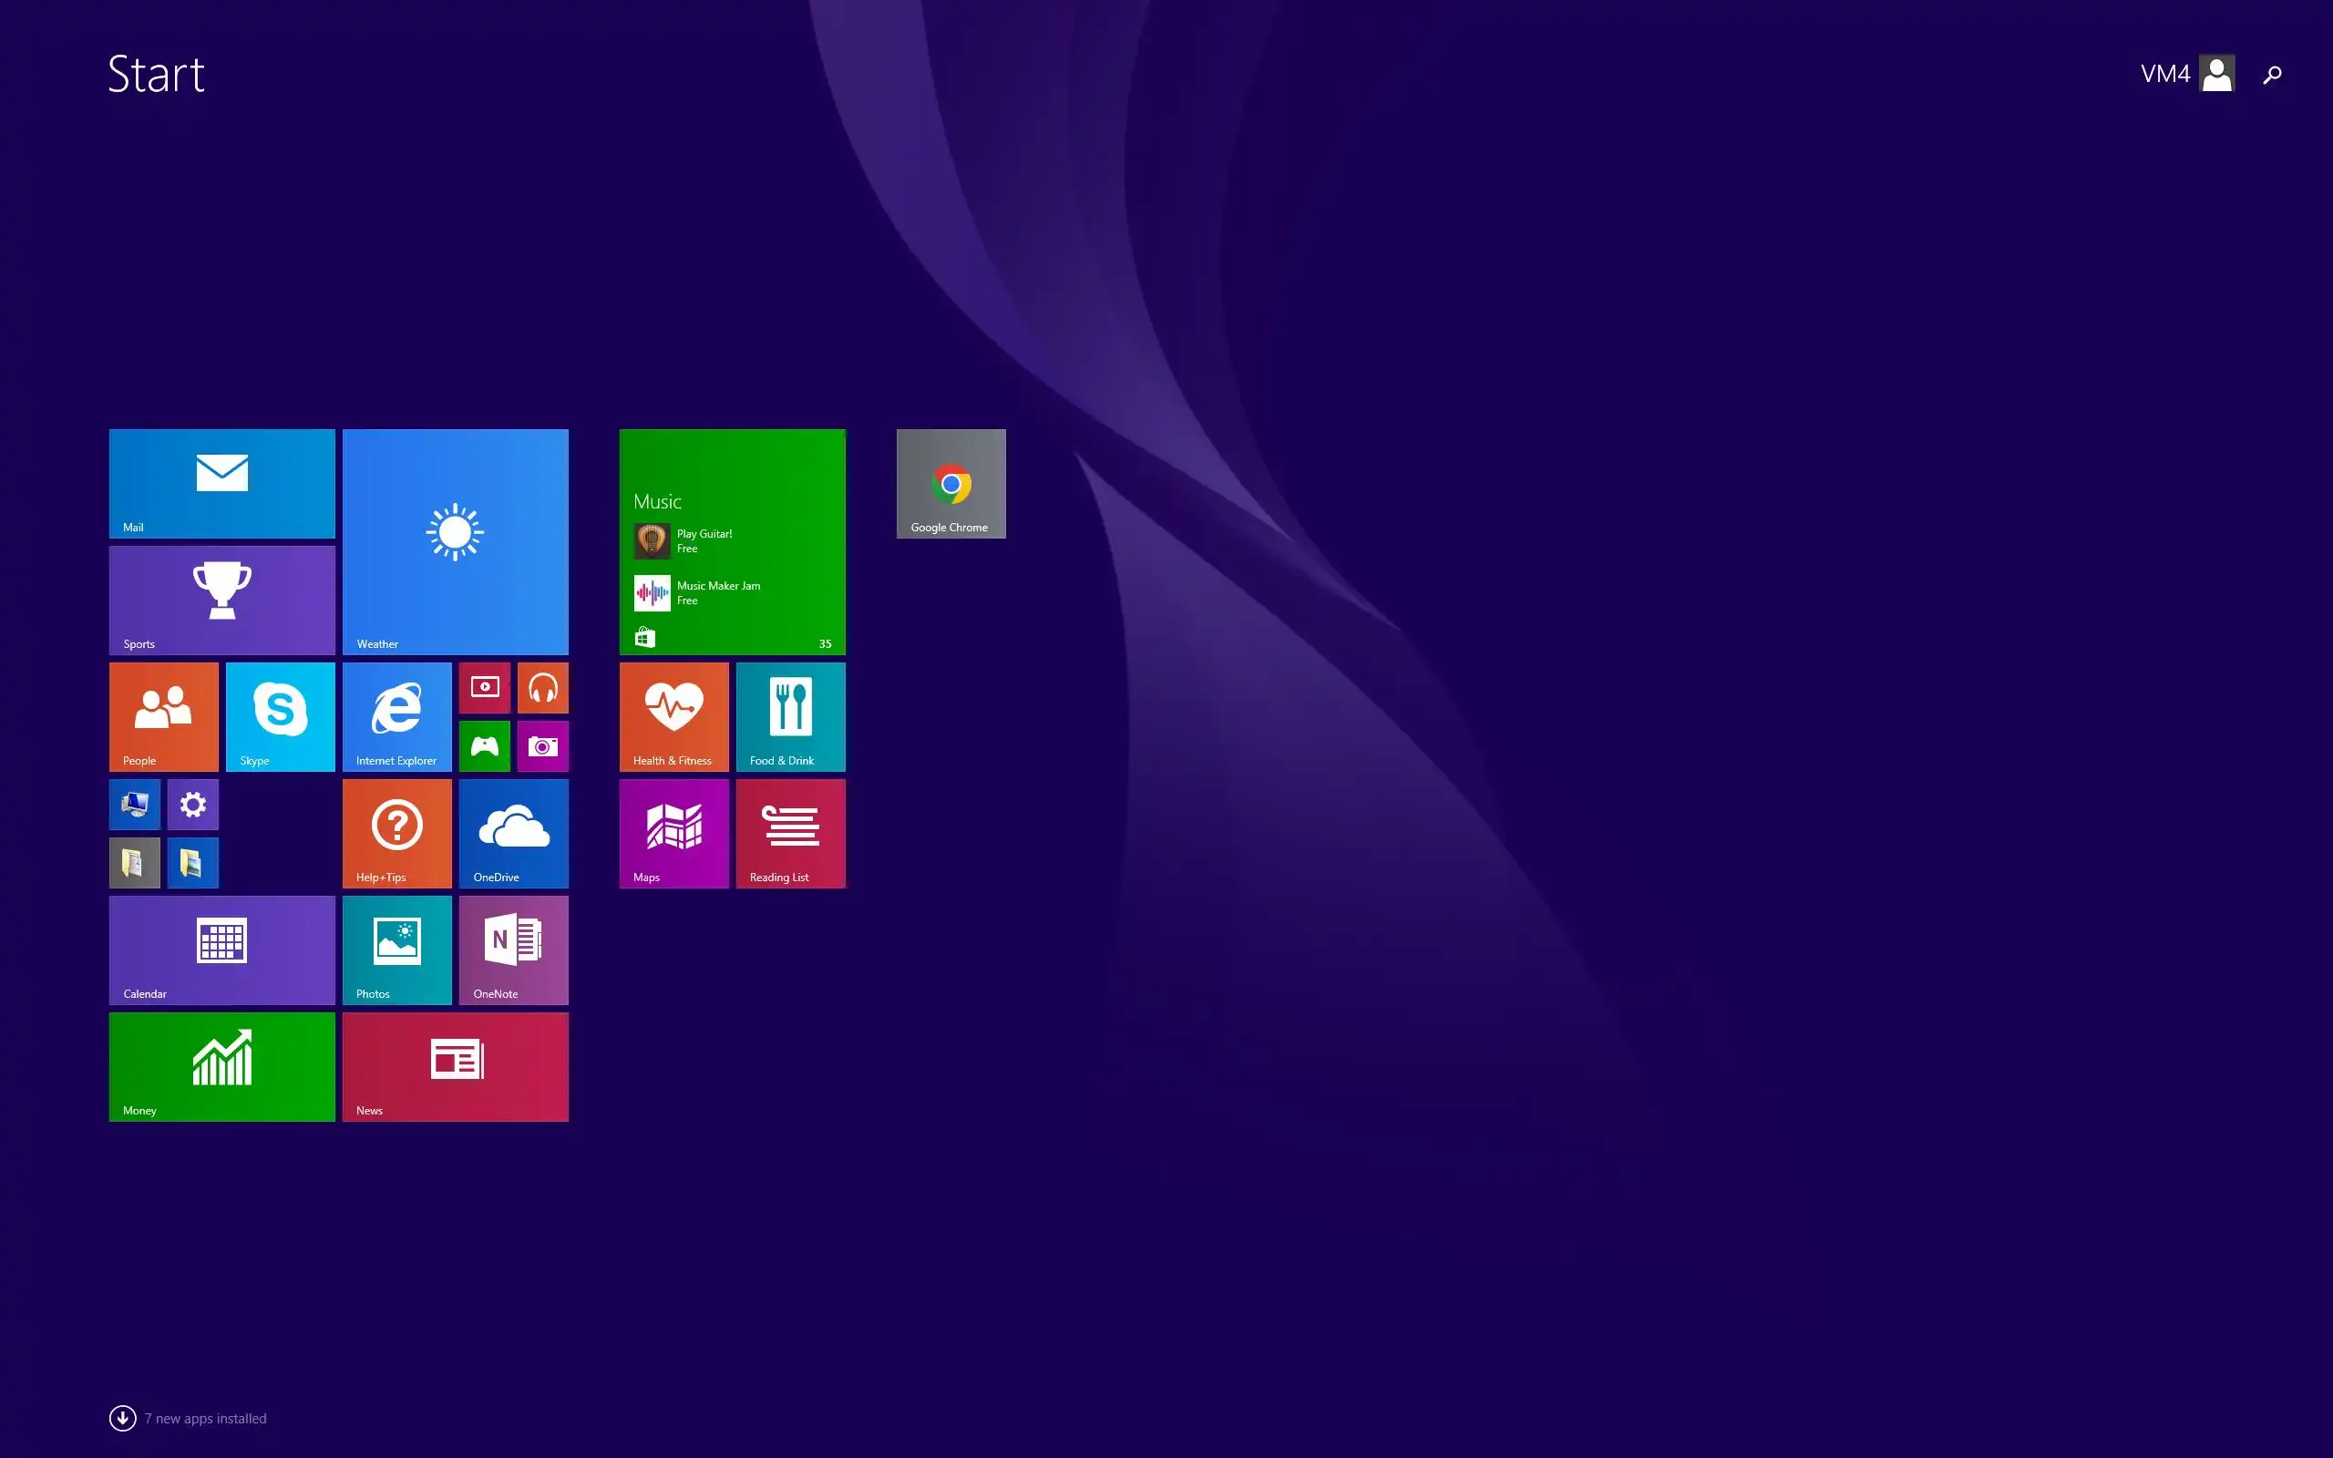Image resolution: width=2333 pixels, height=1458 pixels.
Task: Click the search magnifier icon
Action: pos(2272,74)
